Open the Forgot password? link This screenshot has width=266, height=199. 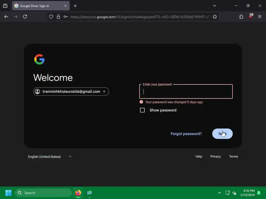[186, 134]
